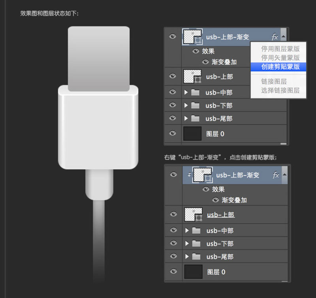Click the clipping mask arrow on usb-上部-渐变

(188, 175)
